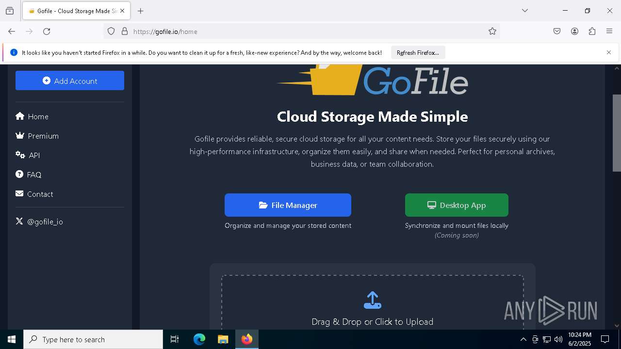This screenshot has height=349, width=621.
Task: Open a new tab with plus
Action: (141, 11)
